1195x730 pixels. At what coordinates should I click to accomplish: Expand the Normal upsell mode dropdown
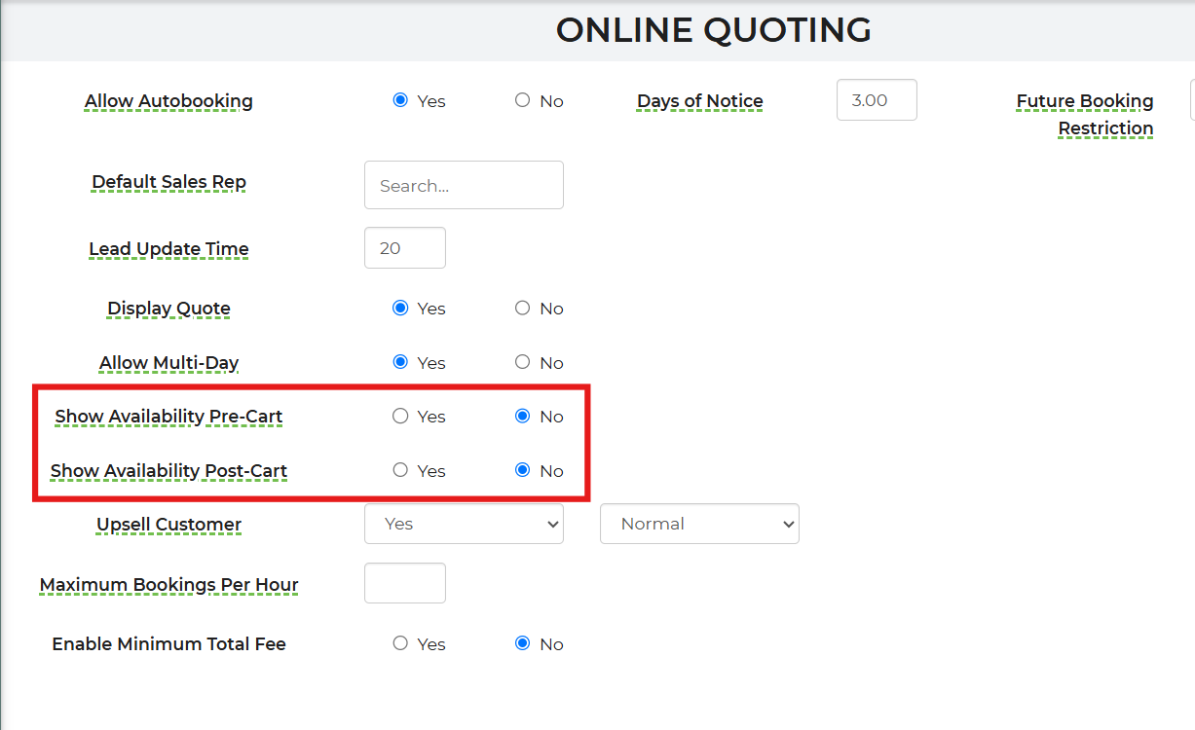699,524
